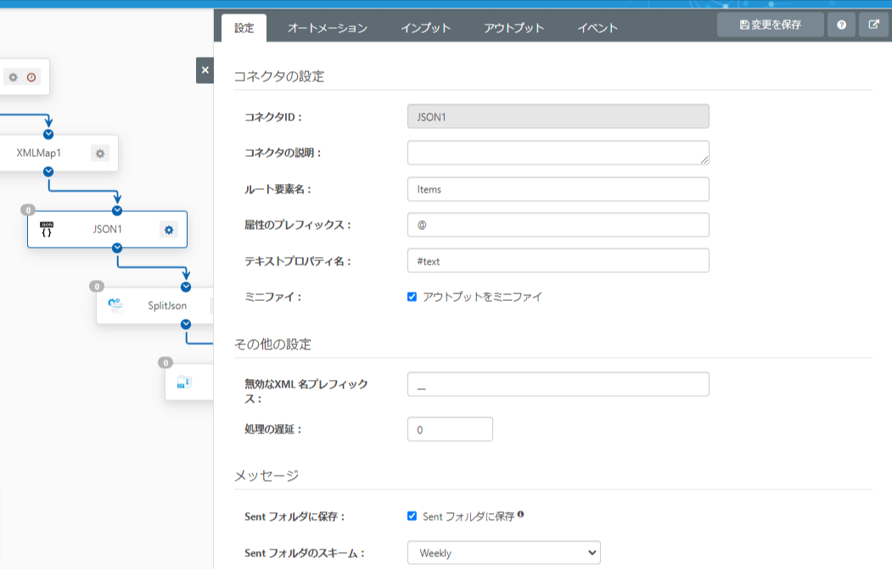The width and height of the screenshot is (892, 569).
Task: Open the Sent フォルダのスキーム dropdown
Action: [x=503, y=553]
